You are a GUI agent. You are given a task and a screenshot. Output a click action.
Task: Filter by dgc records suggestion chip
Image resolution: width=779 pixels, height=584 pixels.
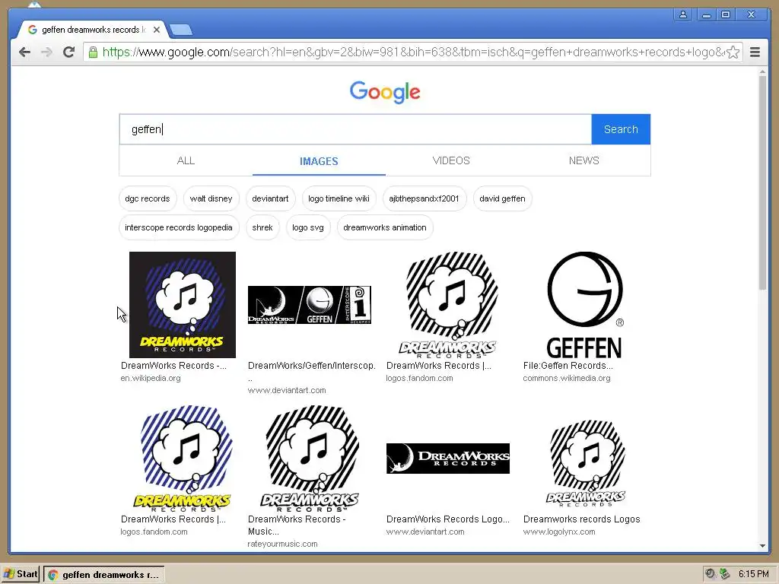coord(148,198)
